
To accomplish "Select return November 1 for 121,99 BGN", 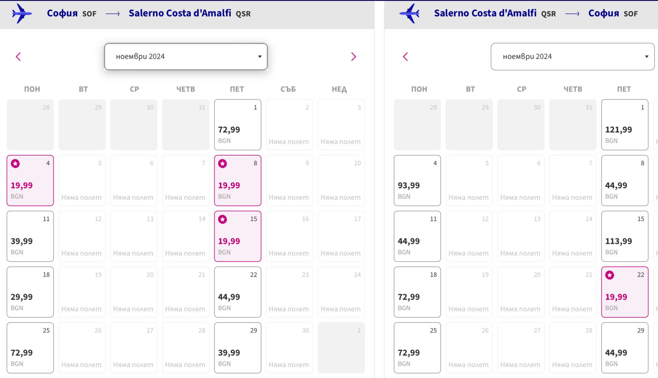I will [x=624, y=125].
